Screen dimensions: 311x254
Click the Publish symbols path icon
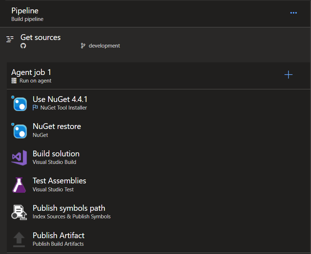(x=19, y=212)
